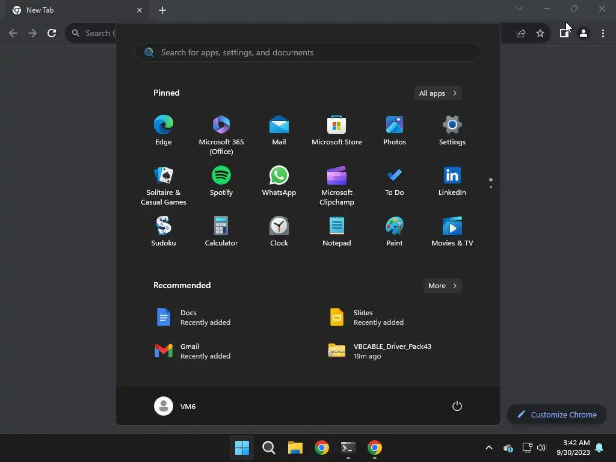
Task: Open Microsoft Store from the pinned apps
Action: (337, 131)
